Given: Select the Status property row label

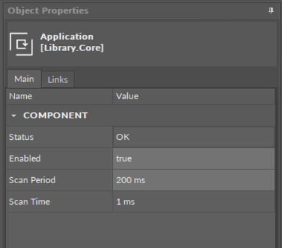Looking at the screenshot, I should click(21, 137).
